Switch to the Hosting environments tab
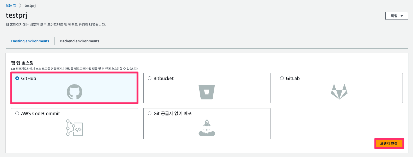This screenshot has height=157, width=413. click(30, 41)
